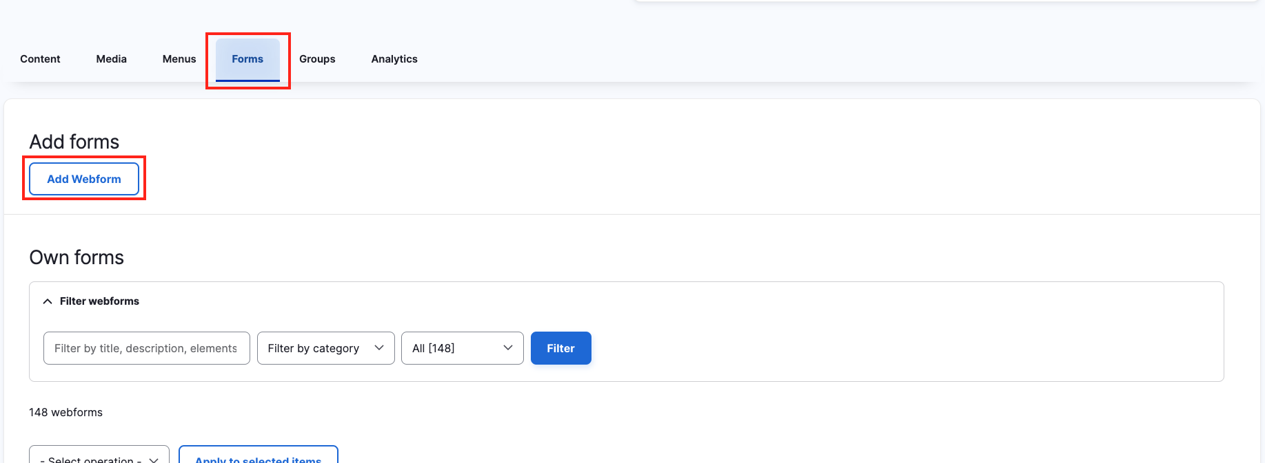Click Apply to selected items button

(259, 455)
